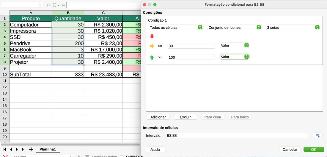Open the 'Todas as células' dropdown
The width and height of the screenshot is (327, 157).
click(x=176, y=27)
